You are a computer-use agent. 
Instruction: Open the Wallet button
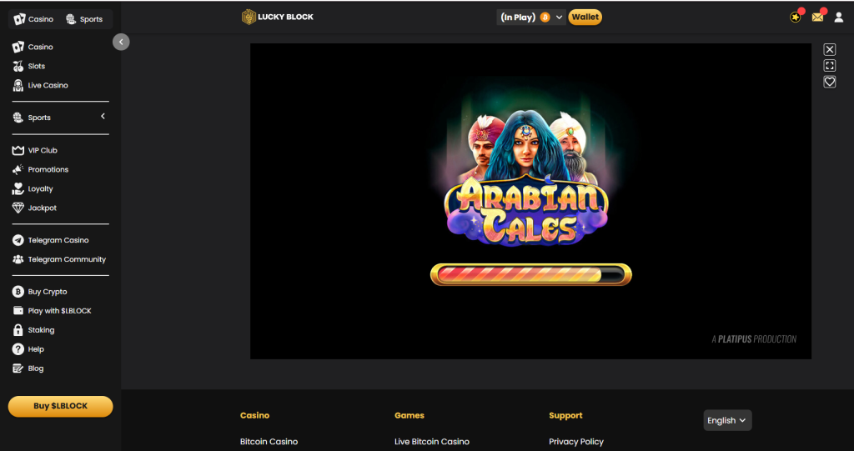click(x=585, y=17)
